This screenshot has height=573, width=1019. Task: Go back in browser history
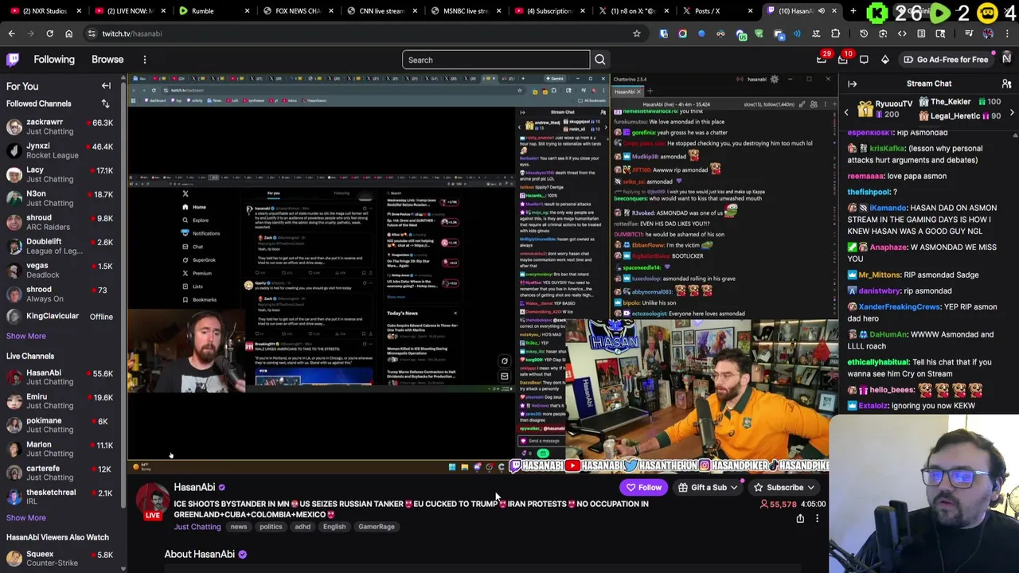click(12, 33)
